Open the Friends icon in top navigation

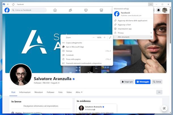coord(70,10)
